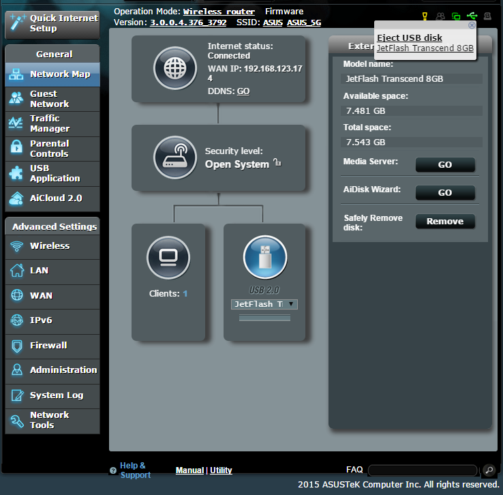Open Traffic Manager page
This screenshot has height=495, width=503.
pyautogui.click(x=52, y=123)
